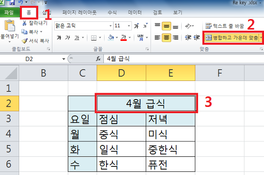Select the Home (홈) tab

[29, 13]
